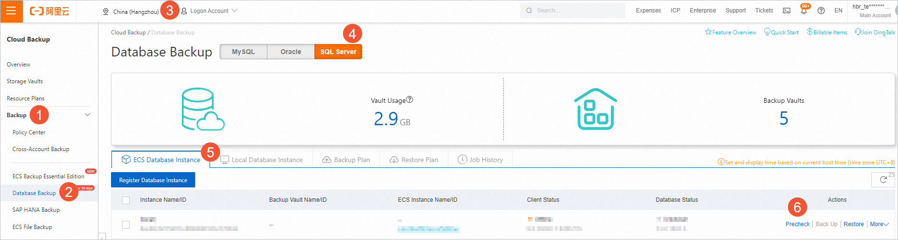Open the help question mark icon

[x=821, y=11]
